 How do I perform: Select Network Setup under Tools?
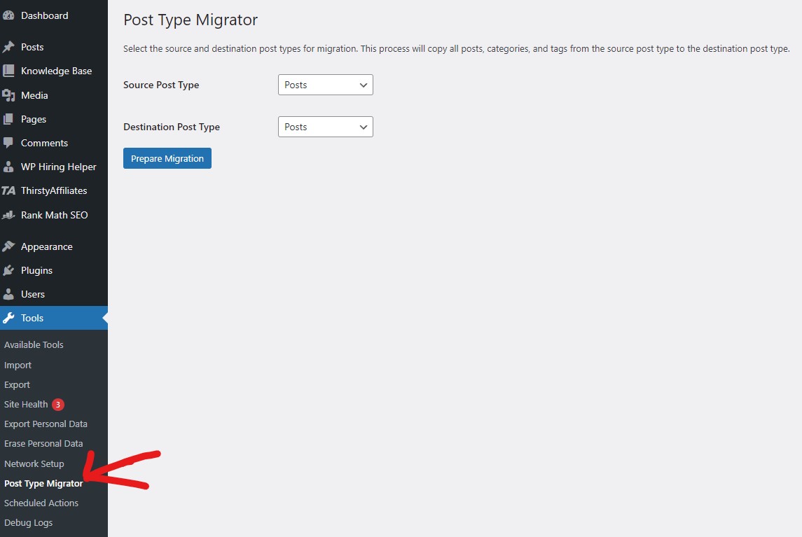coord(34,463)
